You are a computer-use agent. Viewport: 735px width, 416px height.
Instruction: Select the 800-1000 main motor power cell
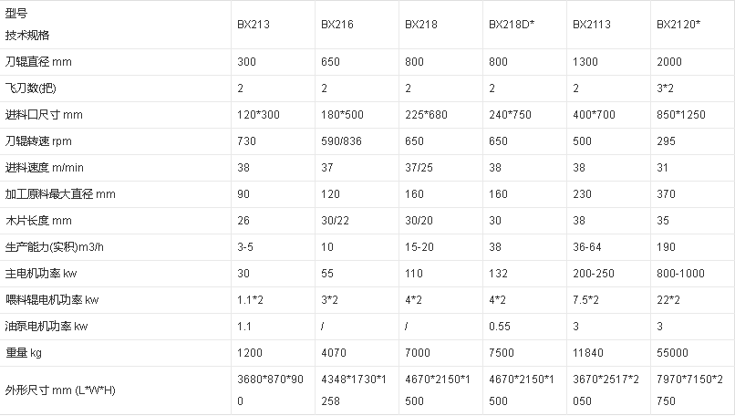(680, 273)
